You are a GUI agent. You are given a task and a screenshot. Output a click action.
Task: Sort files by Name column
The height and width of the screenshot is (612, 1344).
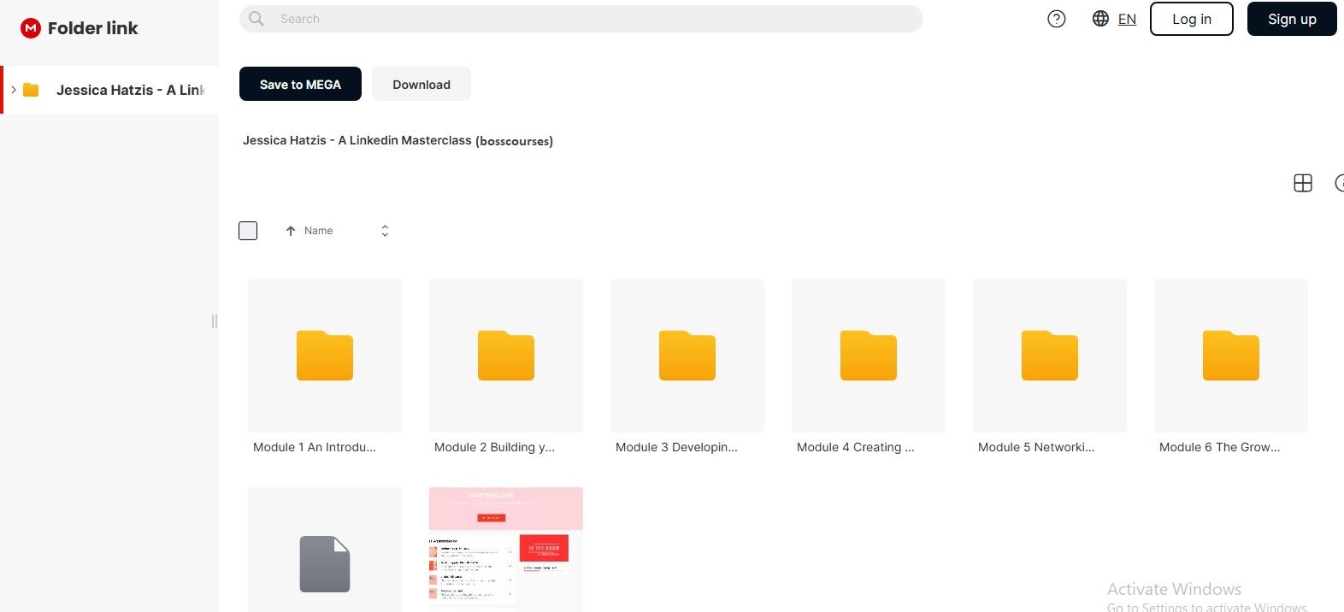point(318,231)
